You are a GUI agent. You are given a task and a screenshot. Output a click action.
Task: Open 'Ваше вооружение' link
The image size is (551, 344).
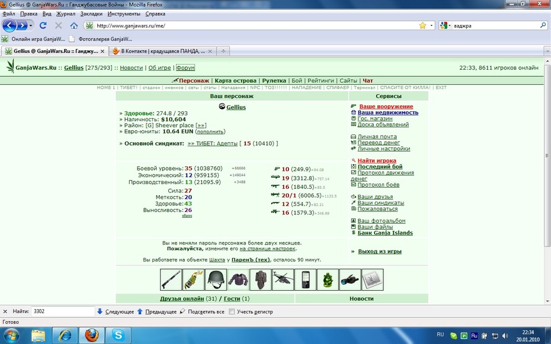386,107
